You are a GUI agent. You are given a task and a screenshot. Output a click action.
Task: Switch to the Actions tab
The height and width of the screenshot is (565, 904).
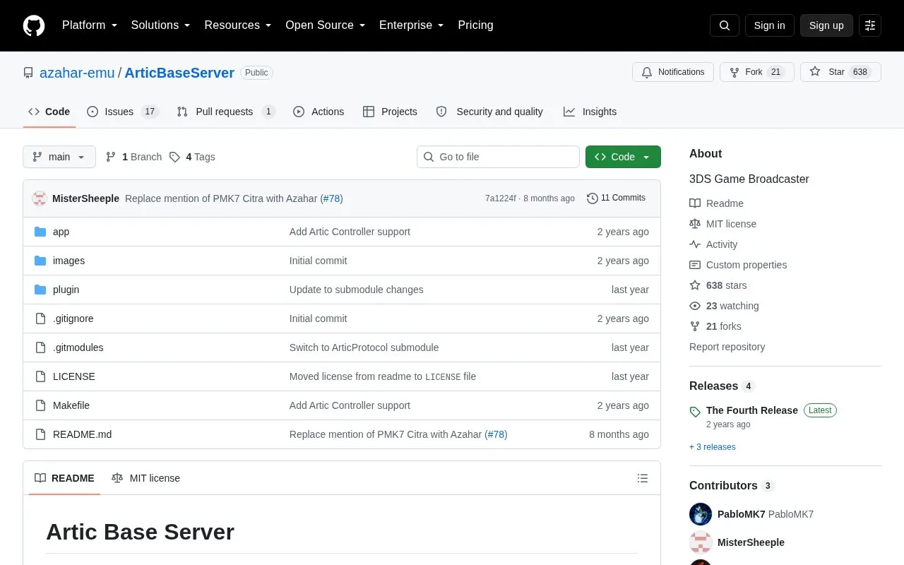click(x=319, y=112)
